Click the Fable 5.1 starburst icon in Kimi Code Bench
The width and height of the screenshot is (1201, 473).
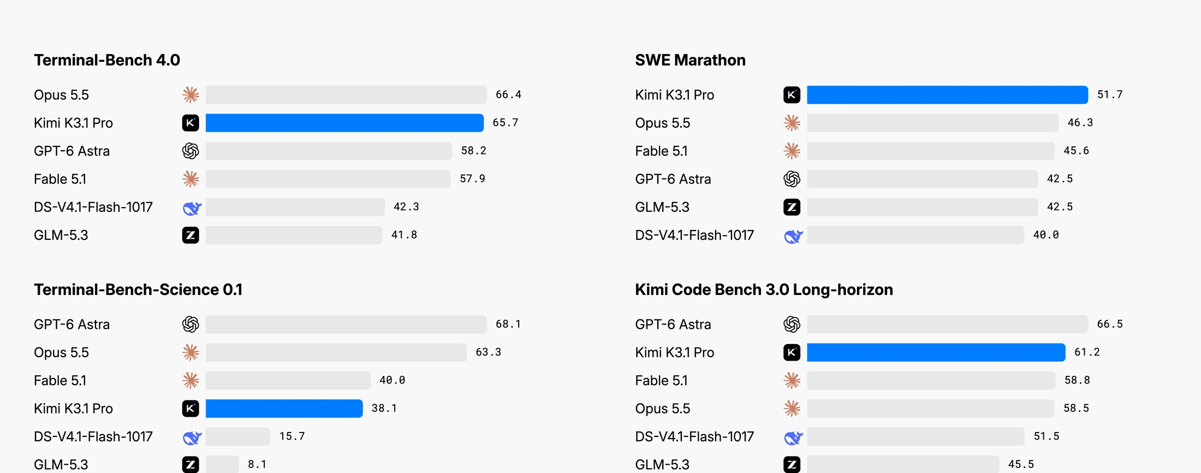pos(792,380)
